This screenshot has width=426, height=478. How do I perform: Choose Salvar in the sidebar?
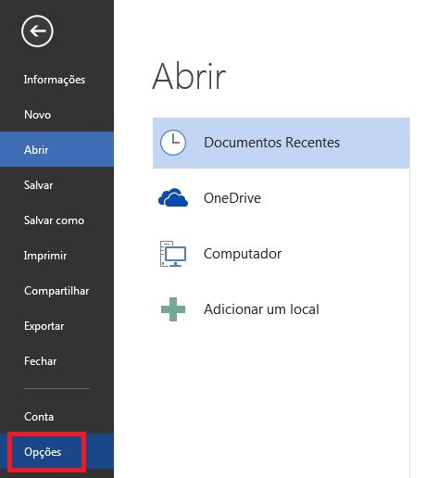click(x=56, y=184)
